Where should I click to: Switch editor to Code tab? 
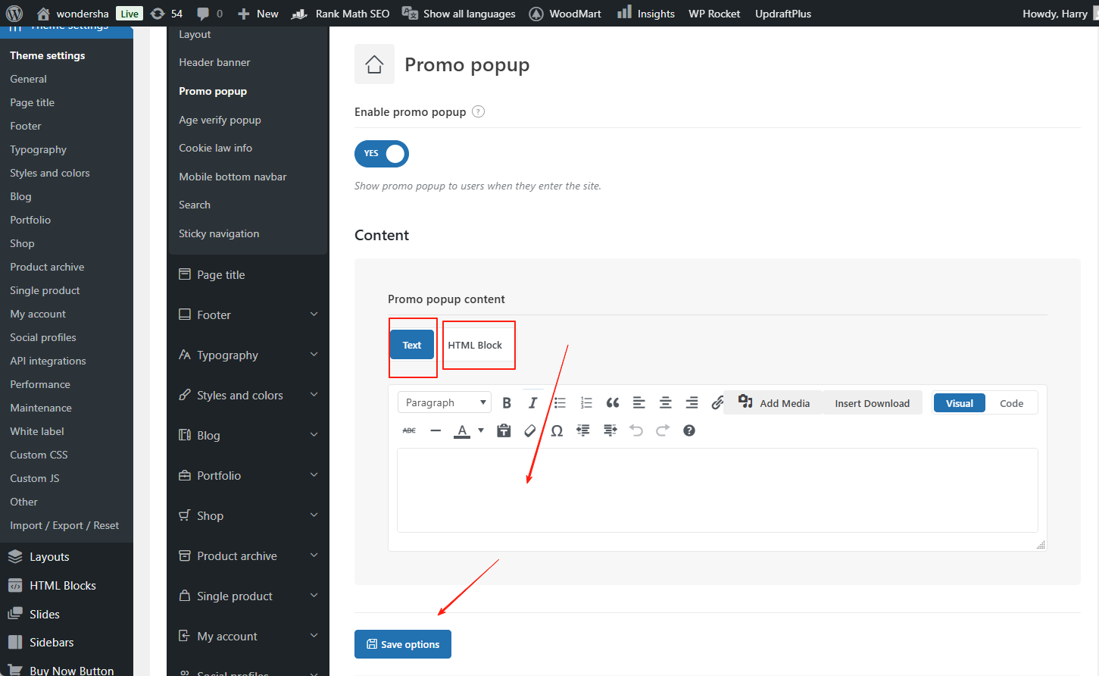click(1011, 403)
